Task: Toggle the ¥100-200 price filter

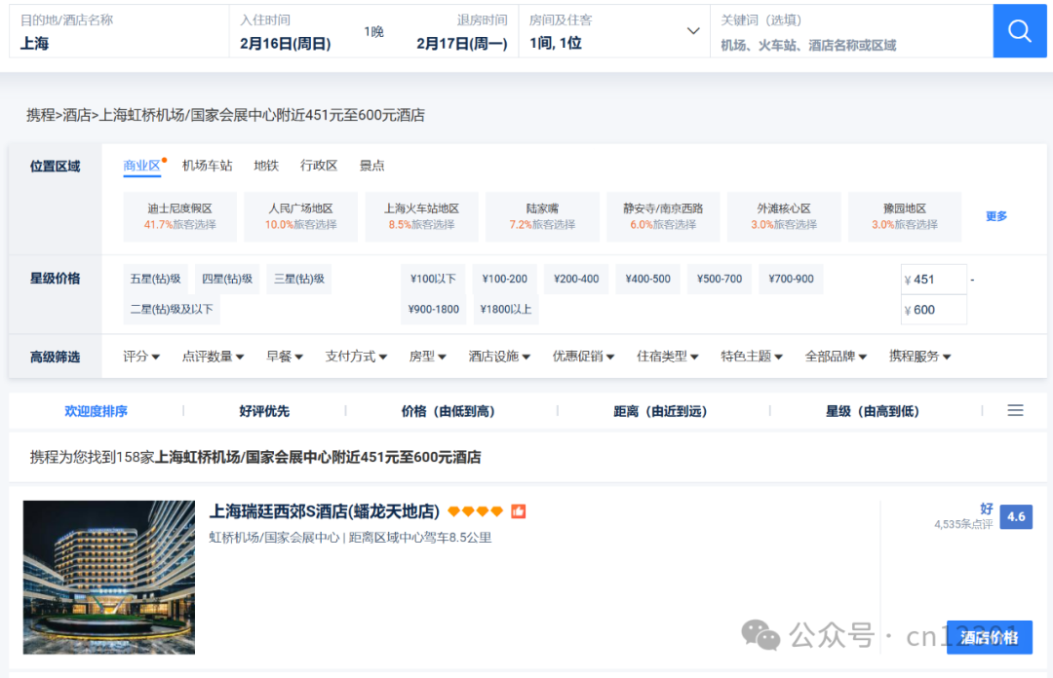Action: pos(504,279)
